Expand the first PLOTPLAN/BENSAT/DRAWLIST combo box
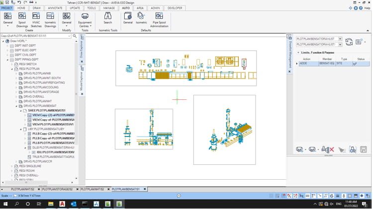Image resolution: width=373 pixels, height=209 pixels. (x=340, y=39)
